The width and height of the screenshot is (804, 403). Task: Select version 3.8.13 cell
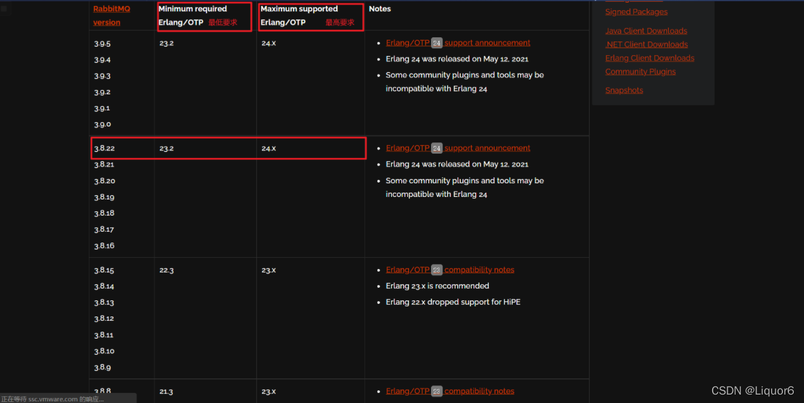[x=104, y=303]
